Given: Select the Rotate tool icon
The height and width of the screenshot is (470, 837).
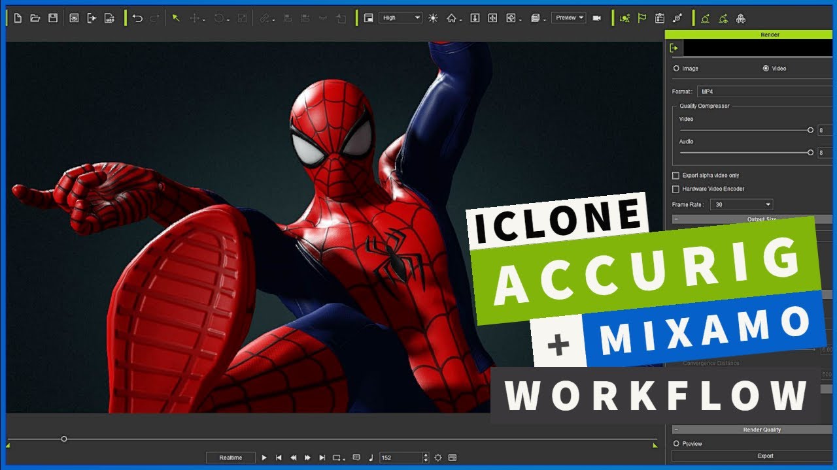Looking at the screenshot, I should [219, 18].
